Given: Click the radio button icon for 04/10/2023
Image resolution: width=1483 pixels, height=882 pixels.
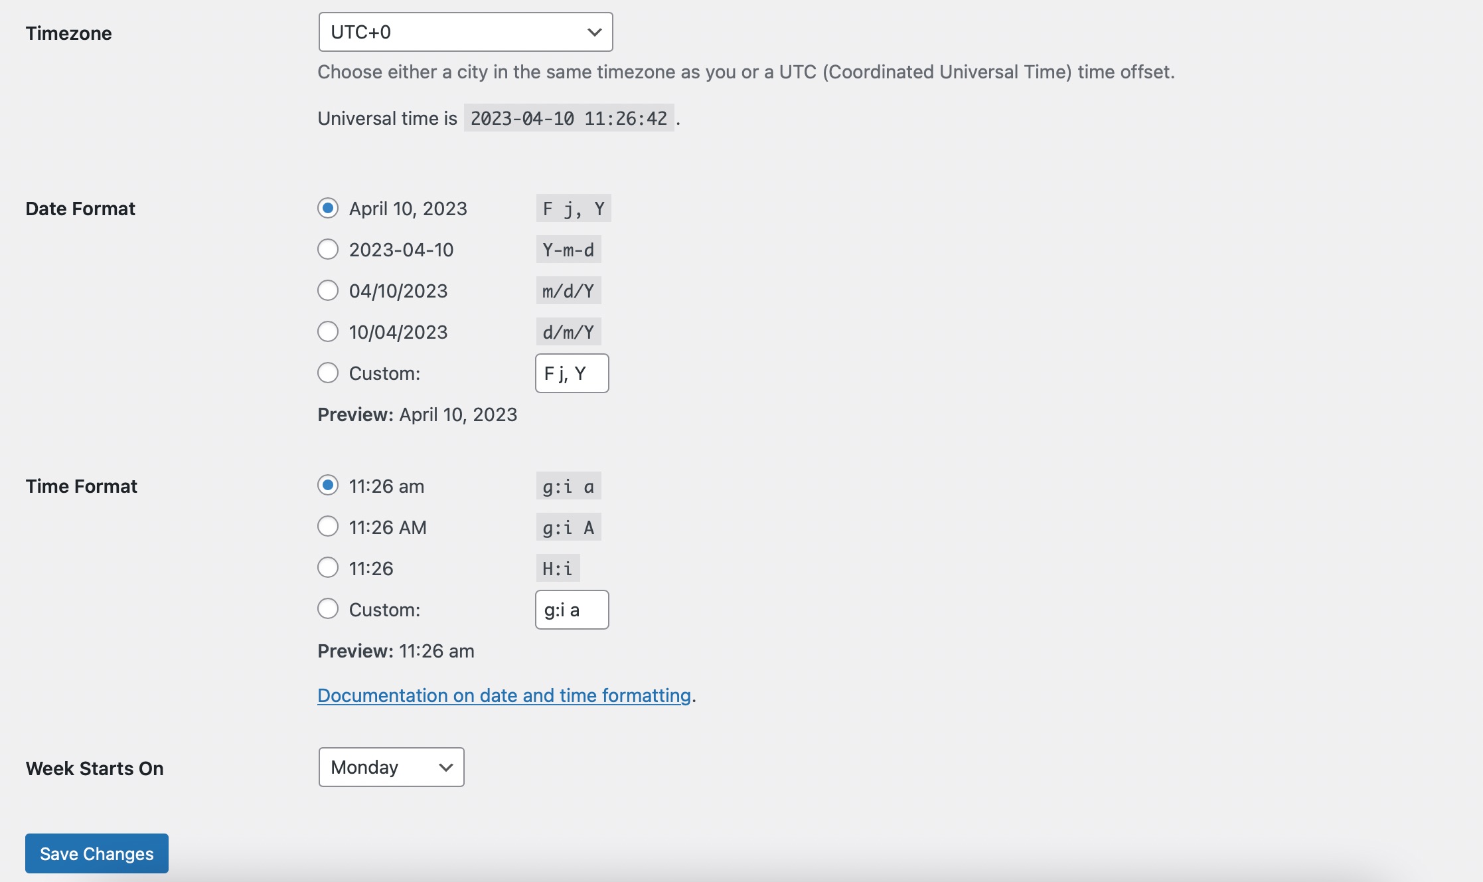Looking at the screenshot, I should tap(329, 290).
